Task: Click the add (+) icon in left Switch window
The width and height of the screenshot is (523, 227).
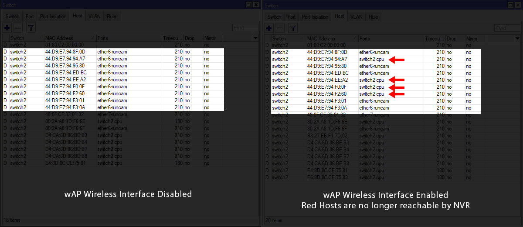Action: click(7, 28)
